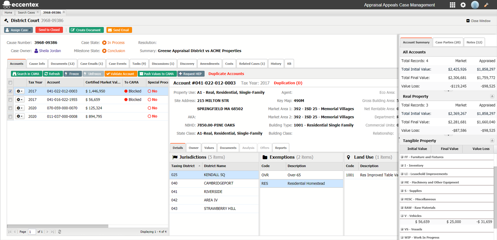This screenshot has height=240, width=497.
Task: Collapse the Real Property section
Action: [492, 97]
